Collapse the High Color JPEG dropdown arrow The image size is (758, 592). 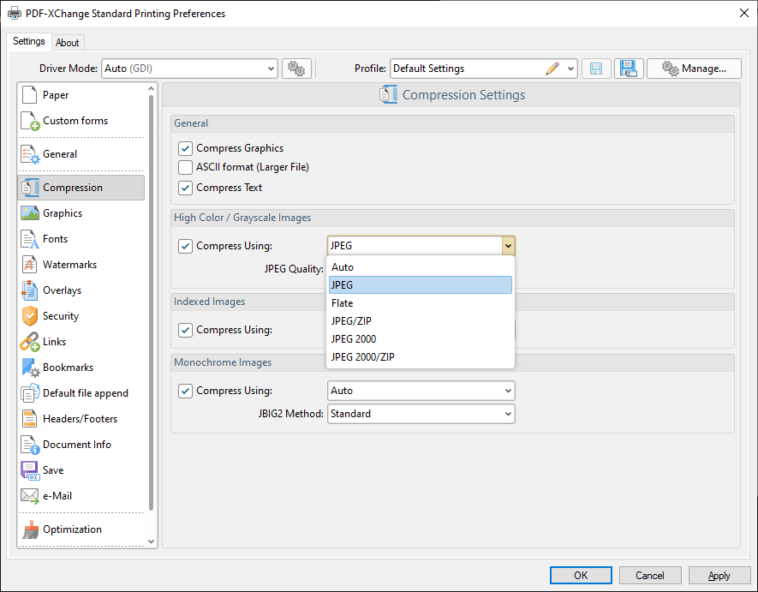[x=508, y=246]
